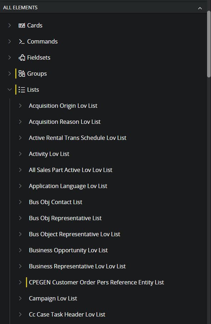The image size is (211, 324).
Task: Click the Lists bullet icon
Action: (22, 90)
